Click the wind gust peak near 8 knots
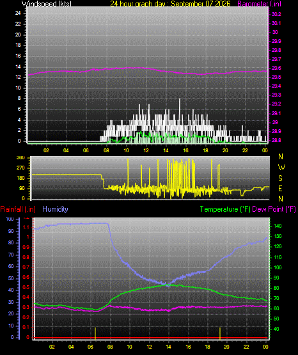Screen dimensions: 298x355 point(180,100)
